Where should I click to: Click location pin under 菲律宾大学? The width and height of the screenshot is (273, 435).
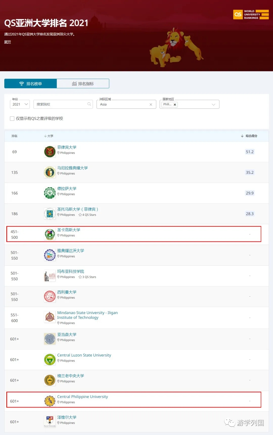[x=58, y=153]
